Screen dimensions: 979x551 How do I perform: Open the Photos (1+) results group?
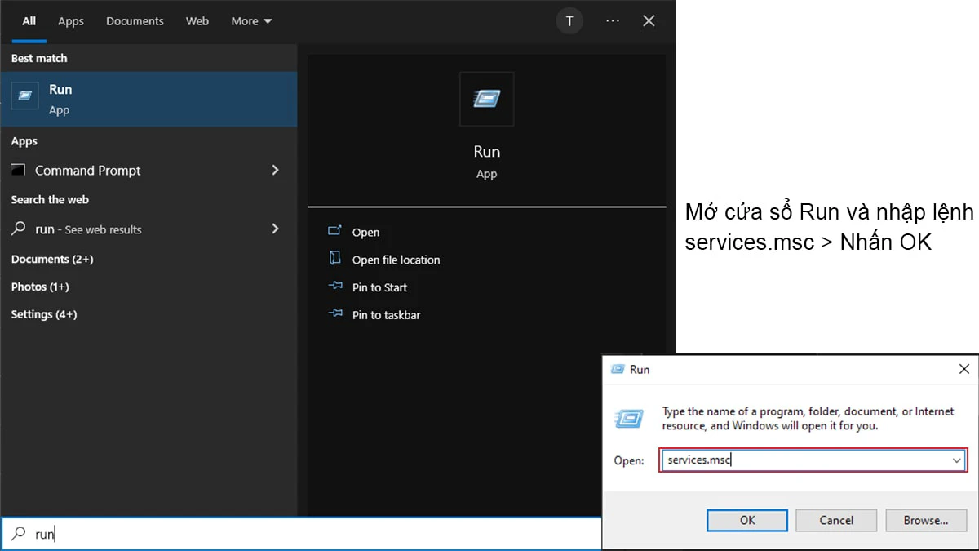pos(40,287)
